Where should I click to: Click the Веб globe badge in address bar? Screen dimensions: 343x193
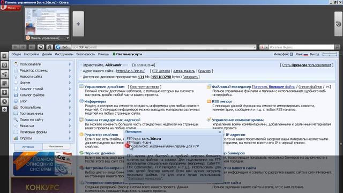point(63,47)
